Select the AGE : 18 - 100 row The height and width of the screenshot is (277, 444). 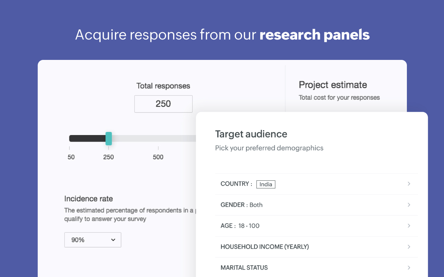[240, 226]
